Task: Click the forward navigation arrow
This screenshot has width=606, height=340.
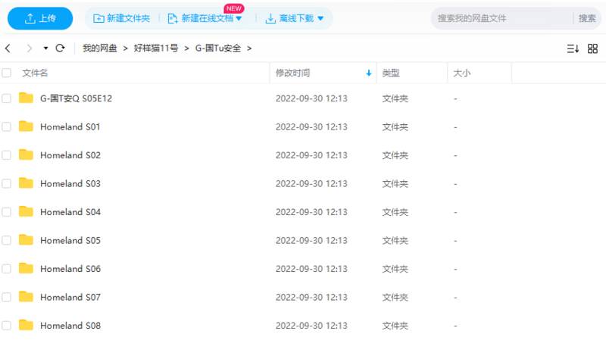Action: [x=29, y=48]
